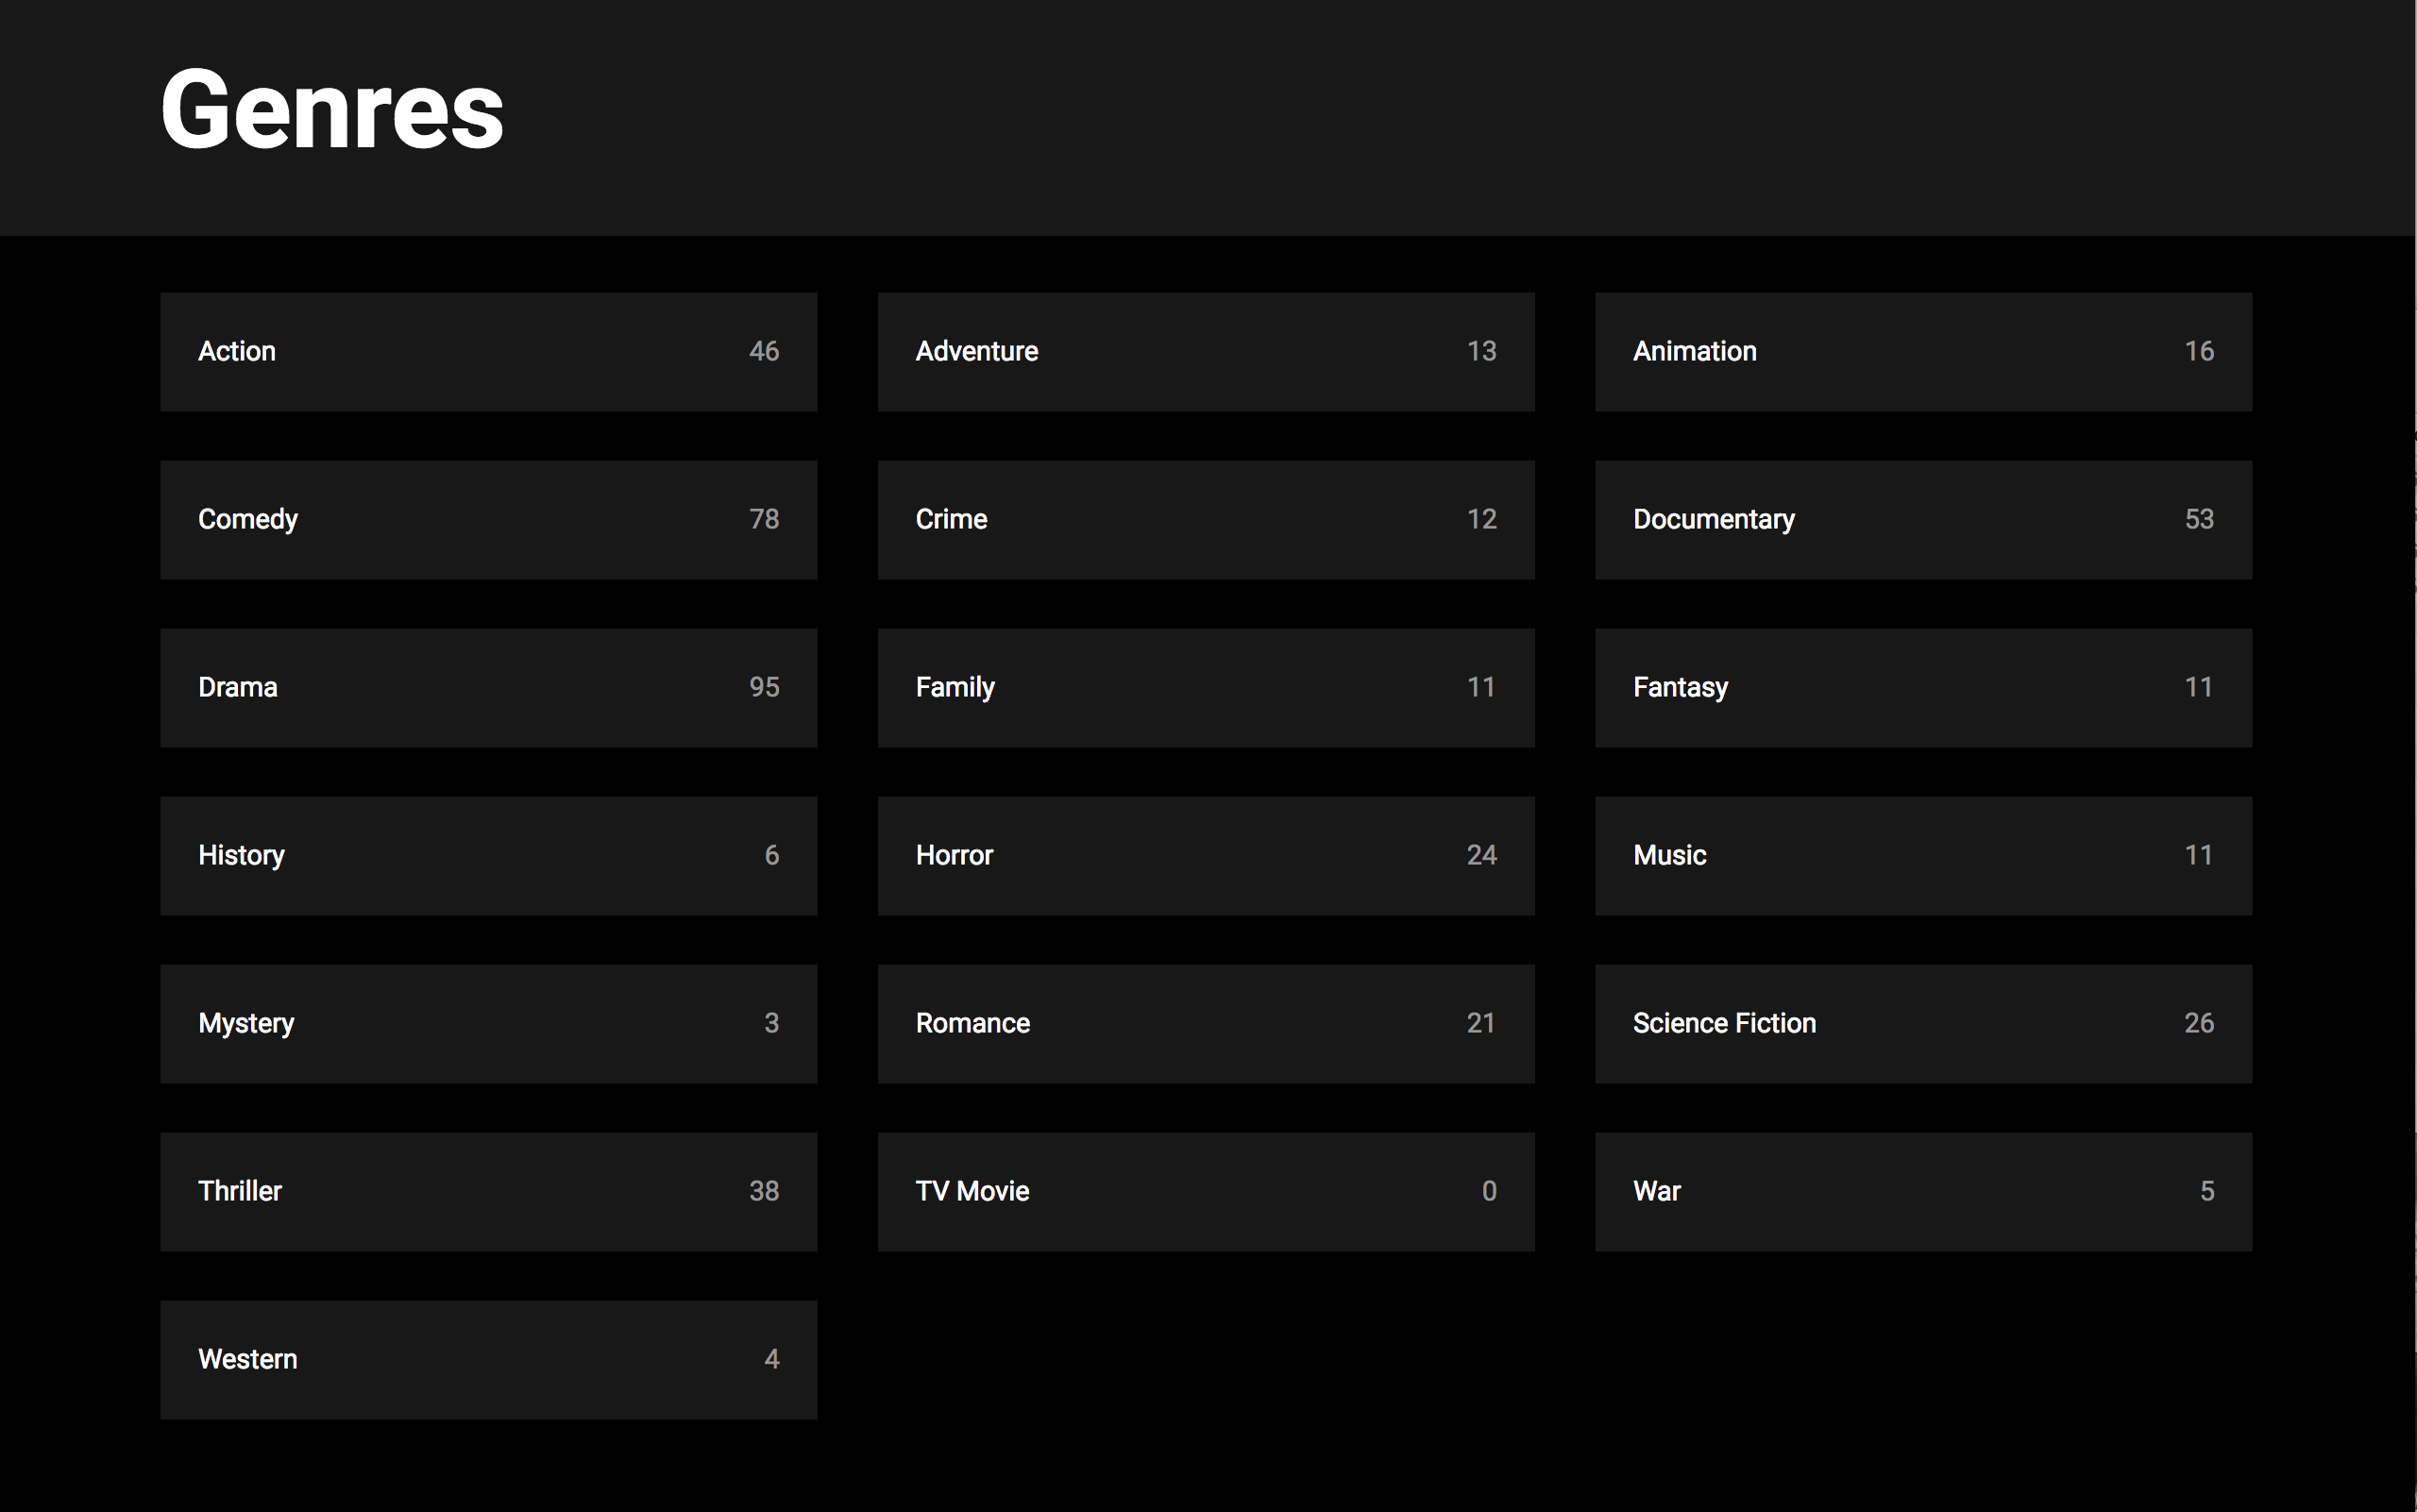
Task: Click the Genres page heading
Action: 332,110
